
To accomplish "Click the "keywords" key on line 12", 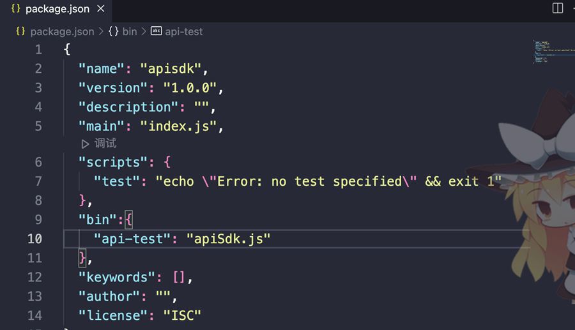I will click(x=113, y=277).
